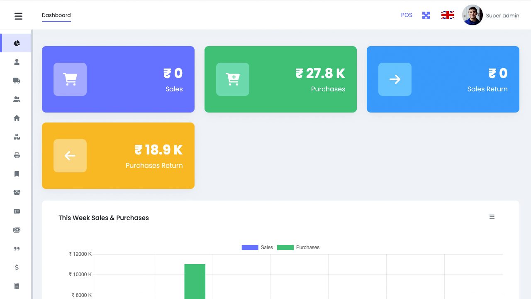Click the cash payment icon in sidebar
The height and width of the screenshot is (299, 531).
17,230
